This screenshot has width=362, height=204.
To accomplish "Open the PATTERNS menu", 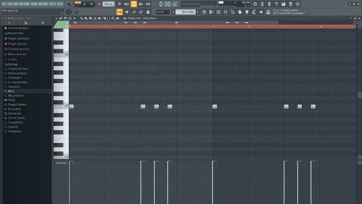I will coord(24,4).
